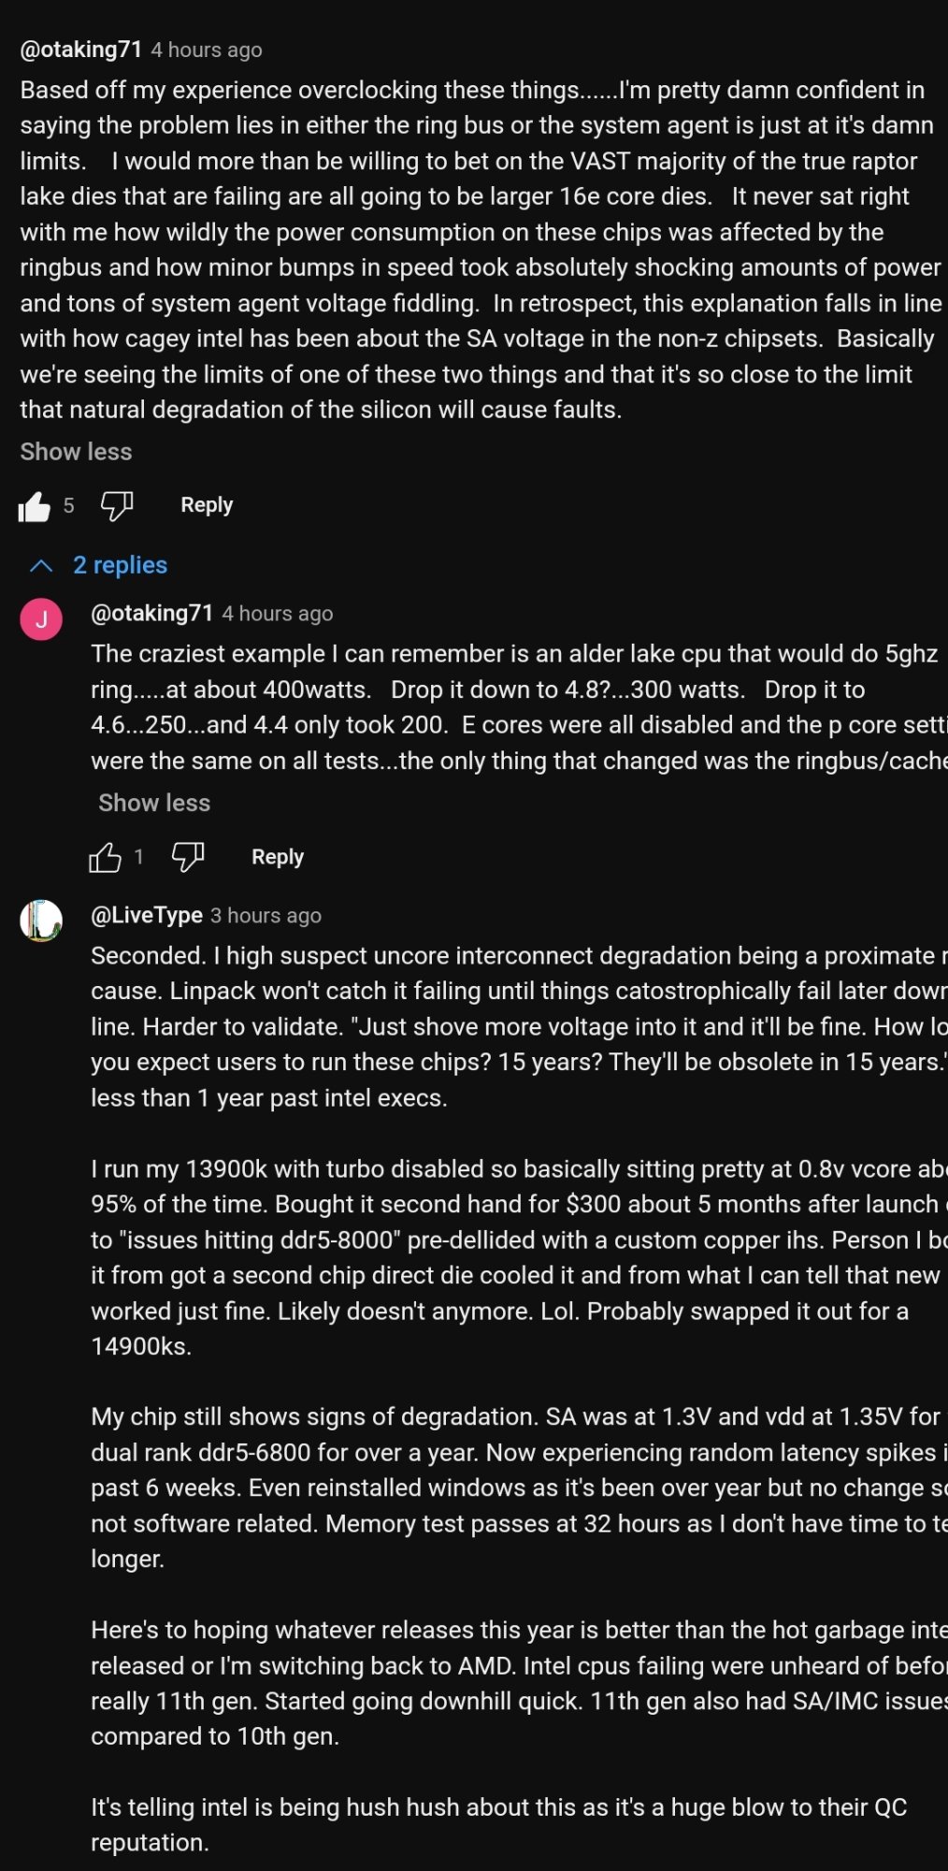Like the top-level otaking71 comment

[34, 506]
